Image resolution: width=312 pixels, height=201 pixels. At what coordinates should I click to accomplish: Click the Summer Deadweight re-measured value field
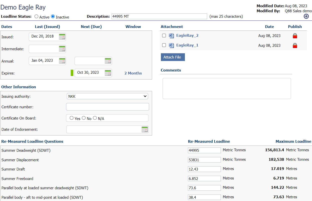click(x=204, y=150)
